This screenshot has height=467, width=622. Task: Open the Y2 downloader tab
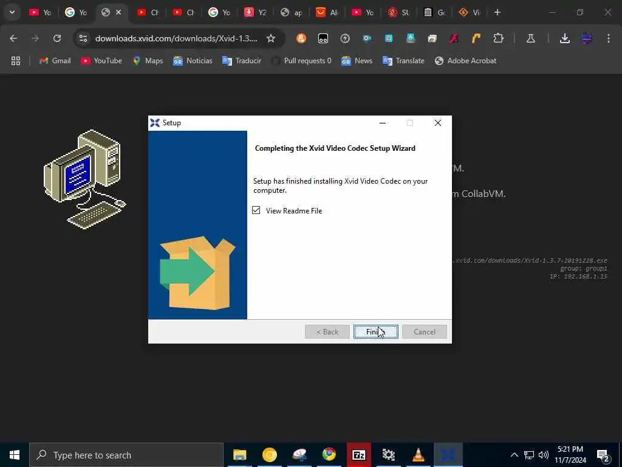pyautogui.click(x=255, y=12)
